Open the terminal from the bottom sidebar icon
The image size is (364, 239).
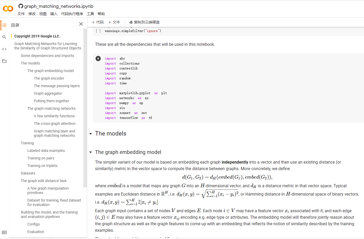click(4, 232)
